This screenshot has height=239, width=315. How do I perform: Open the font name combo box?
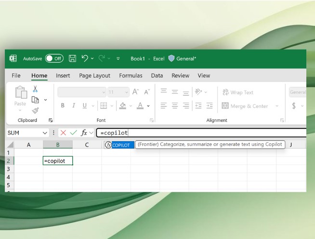pos(82,92)
